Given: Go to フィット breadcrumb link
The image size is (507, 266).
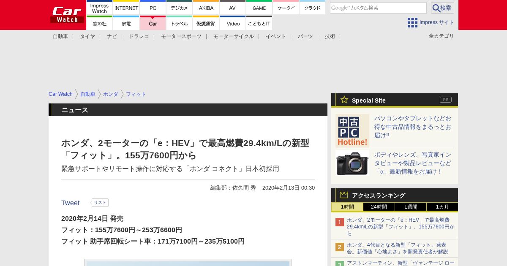Looking at the screenshot, I should [x=136, y=94].
